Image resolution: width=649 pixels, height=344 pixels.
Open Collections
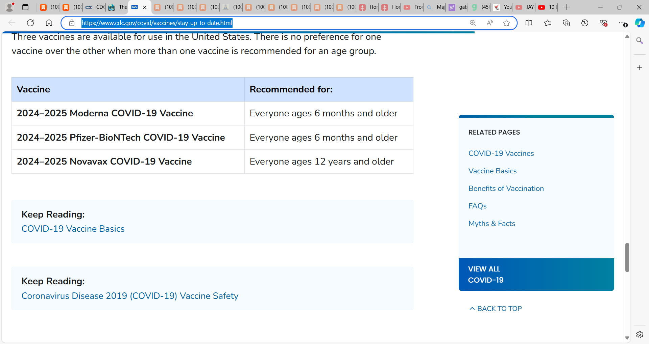click(566, 23)
